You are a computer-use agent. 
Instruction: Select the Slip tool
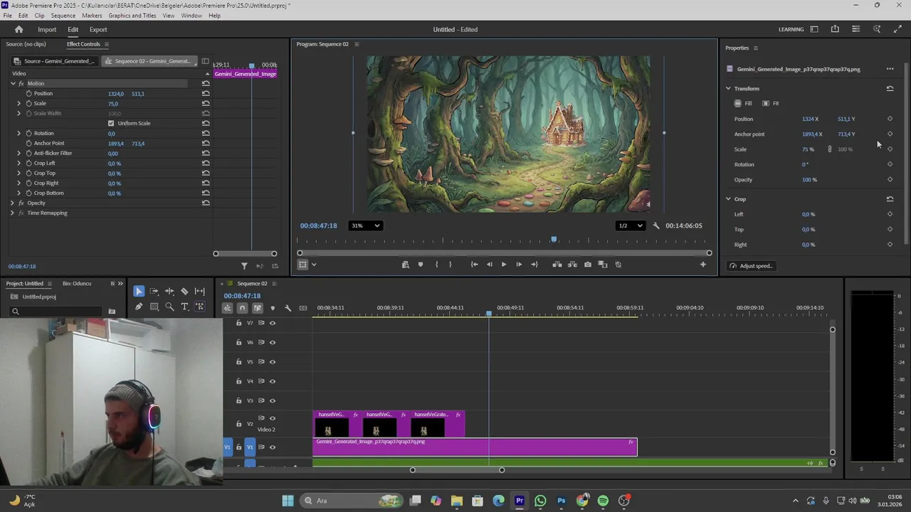[200, 291]
